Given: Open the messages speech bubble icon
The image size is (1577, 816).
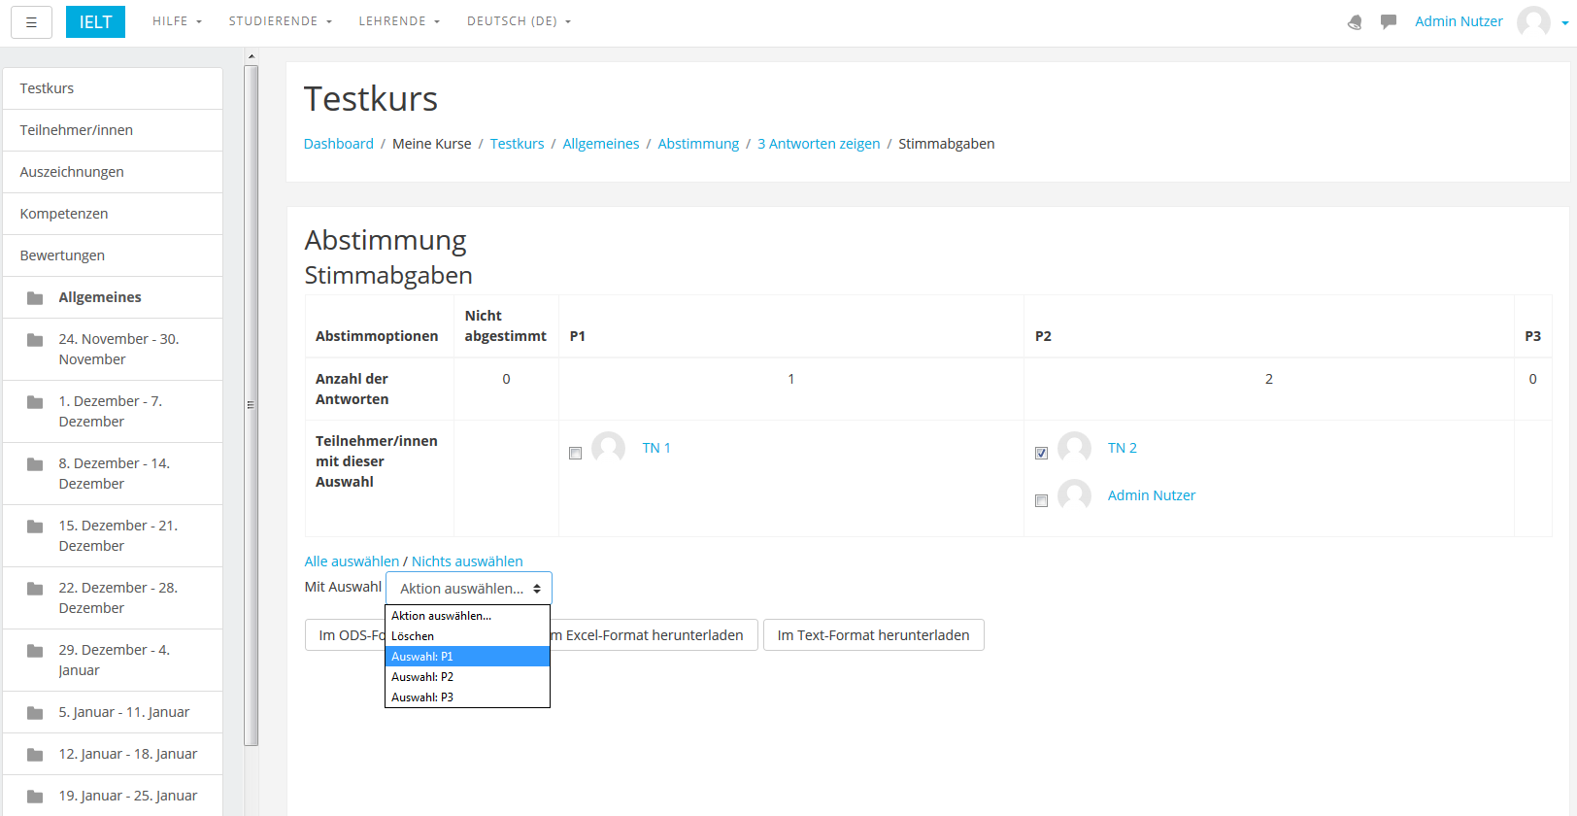Looking at the screenshot, I should 1389,21.
